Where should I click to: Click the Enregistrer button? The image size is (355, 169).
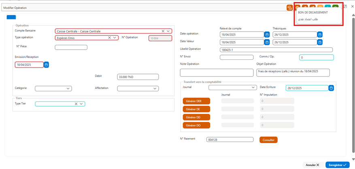338,165
